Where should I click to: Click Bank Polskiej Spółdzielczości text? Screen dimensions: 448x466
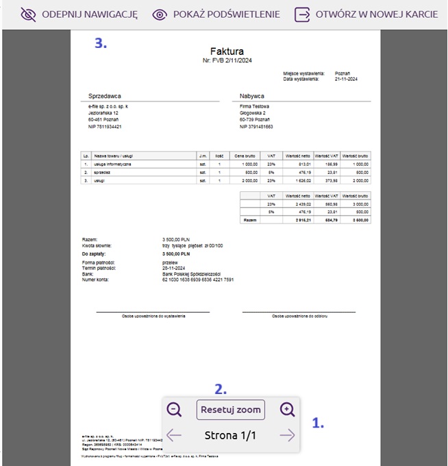(x=191, y=274)
